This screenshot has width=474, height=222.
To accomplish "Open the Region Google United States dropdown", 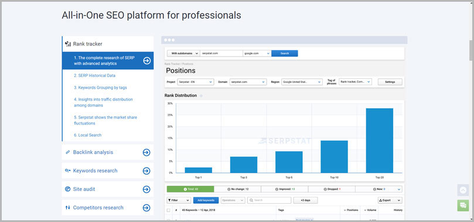I will [x=302, y=82].
